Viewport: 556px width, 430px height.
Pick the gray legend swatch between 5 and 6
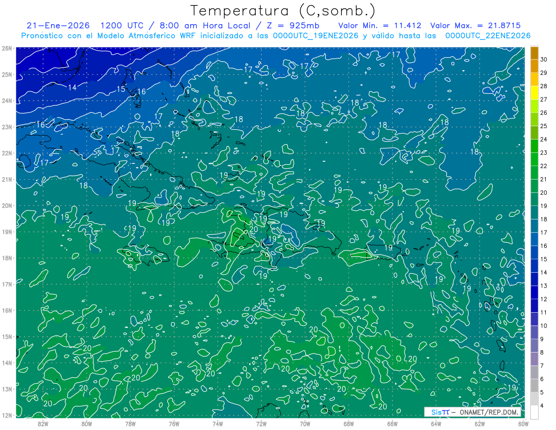534,385
